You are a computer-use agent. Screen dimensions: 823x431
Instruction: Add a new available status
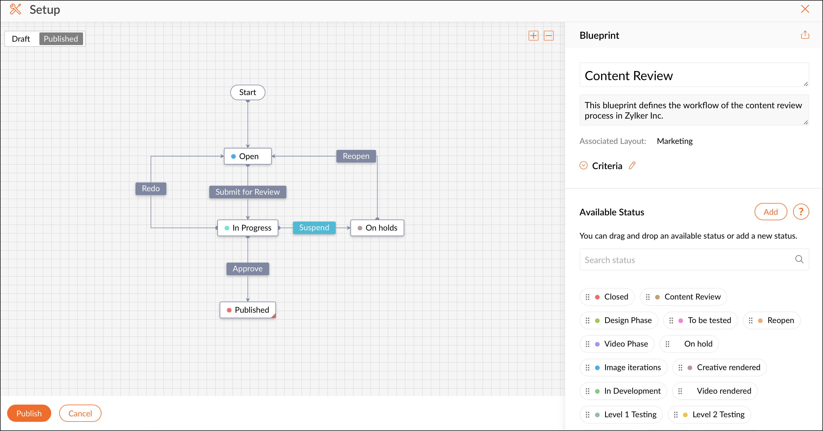tap(770, 212)
